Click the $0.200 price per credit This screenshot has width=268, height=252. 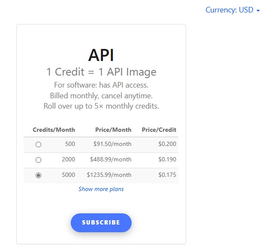pos(167,144)
